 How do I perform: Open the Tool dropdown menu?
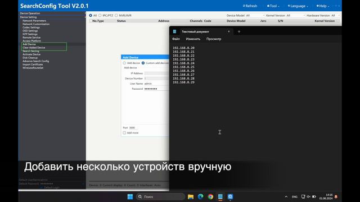pos(273,6)
